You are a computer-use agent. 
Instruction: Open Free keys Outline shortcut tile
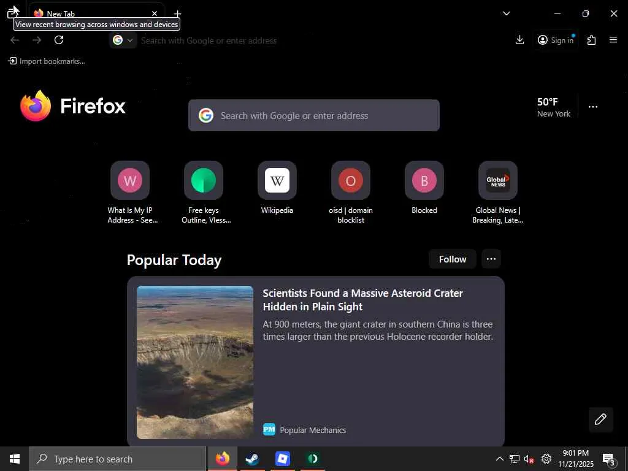tap(204, 193)
